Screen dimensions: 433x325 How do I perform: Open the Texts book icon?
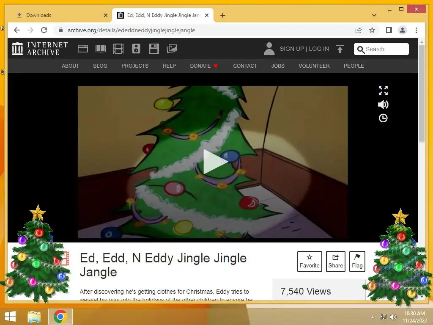[x=101, y=49]
